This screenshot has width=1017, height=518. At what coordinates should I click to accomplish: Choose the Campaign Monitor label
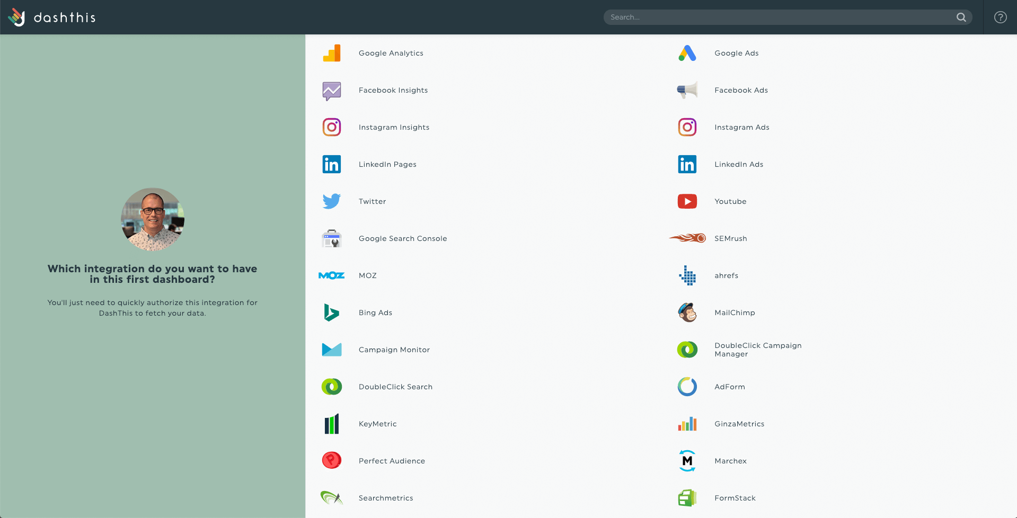394,350
